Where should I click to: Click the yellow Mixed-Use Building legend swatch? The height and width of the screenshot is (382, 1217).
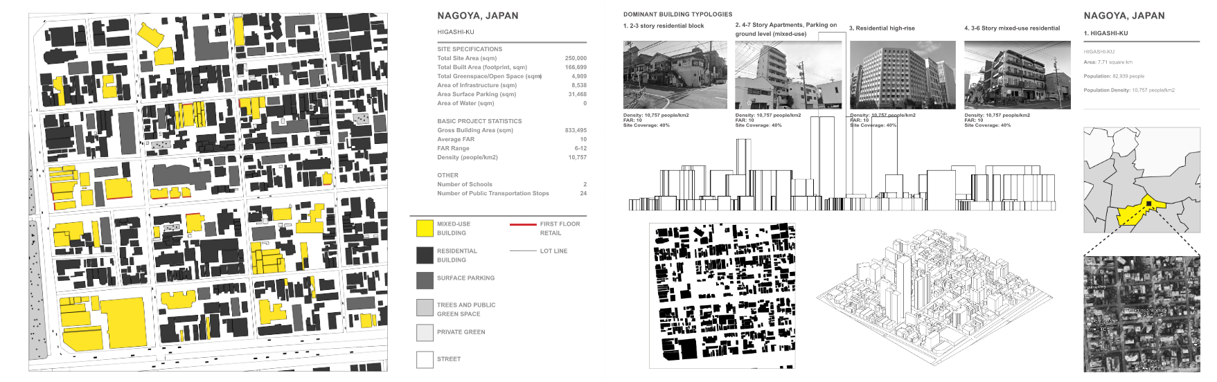425,228
